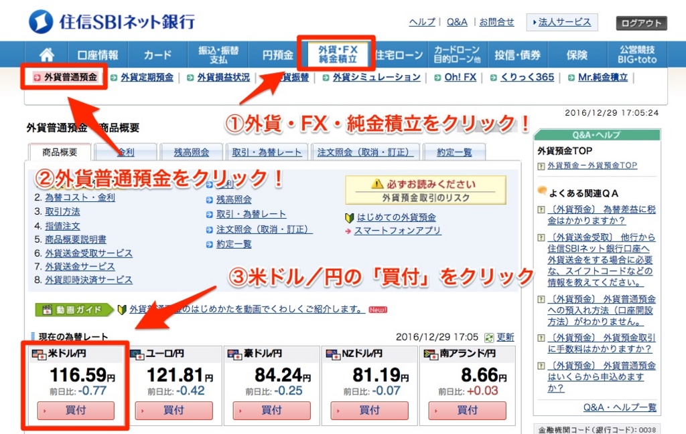Click the ユーロ/円 flag icon
Viewport: 686px width, 434px height.
pyautogui.click(x=137, y=354)
